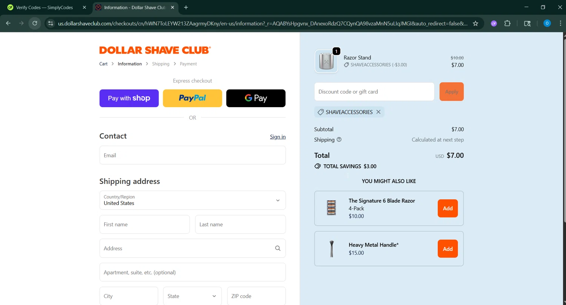Select Information breadcrumb step
The width and height of the screenshot is (566, 305).
pyautogui.click(x=130, y=64)
